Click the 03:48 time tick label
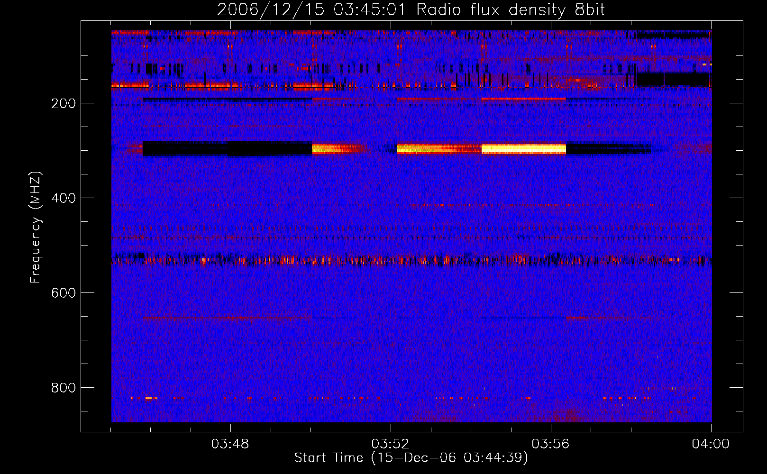The width and height of the screenshot is (767, 474). tap(230, 444)
